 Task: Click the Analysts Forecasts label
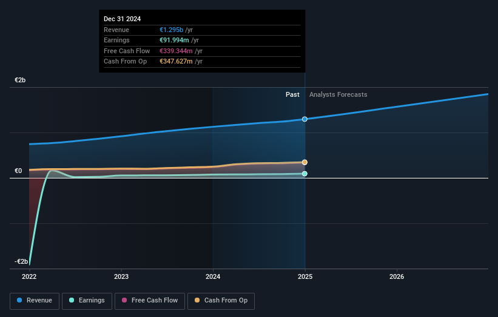338,94
